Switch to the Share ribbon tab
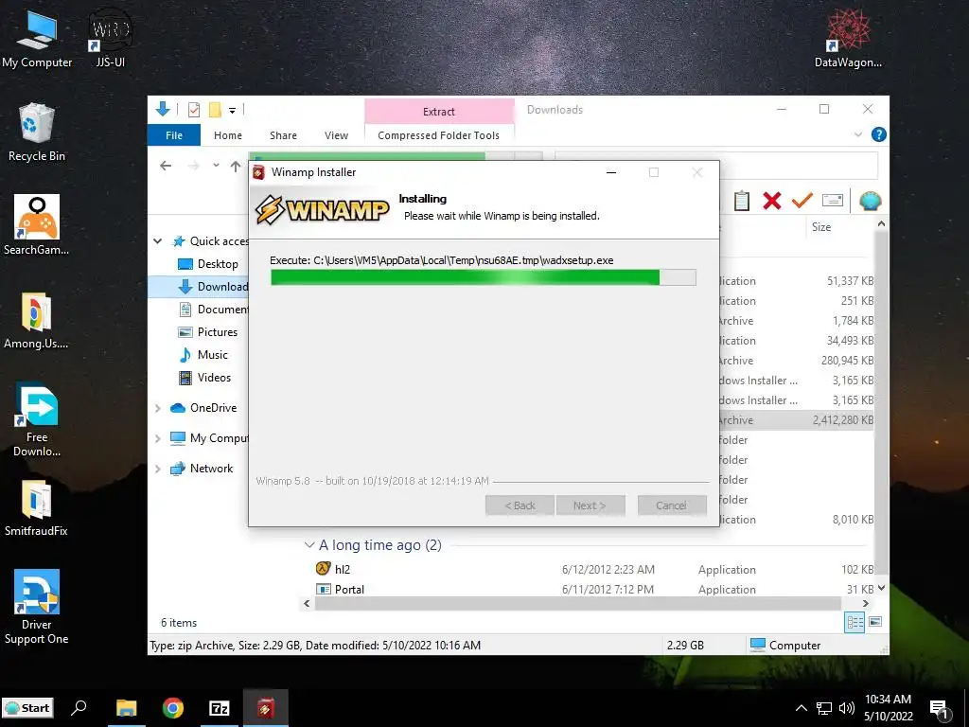Image resolution: width=969 pixels, height=727 pixels. [283, 135]
